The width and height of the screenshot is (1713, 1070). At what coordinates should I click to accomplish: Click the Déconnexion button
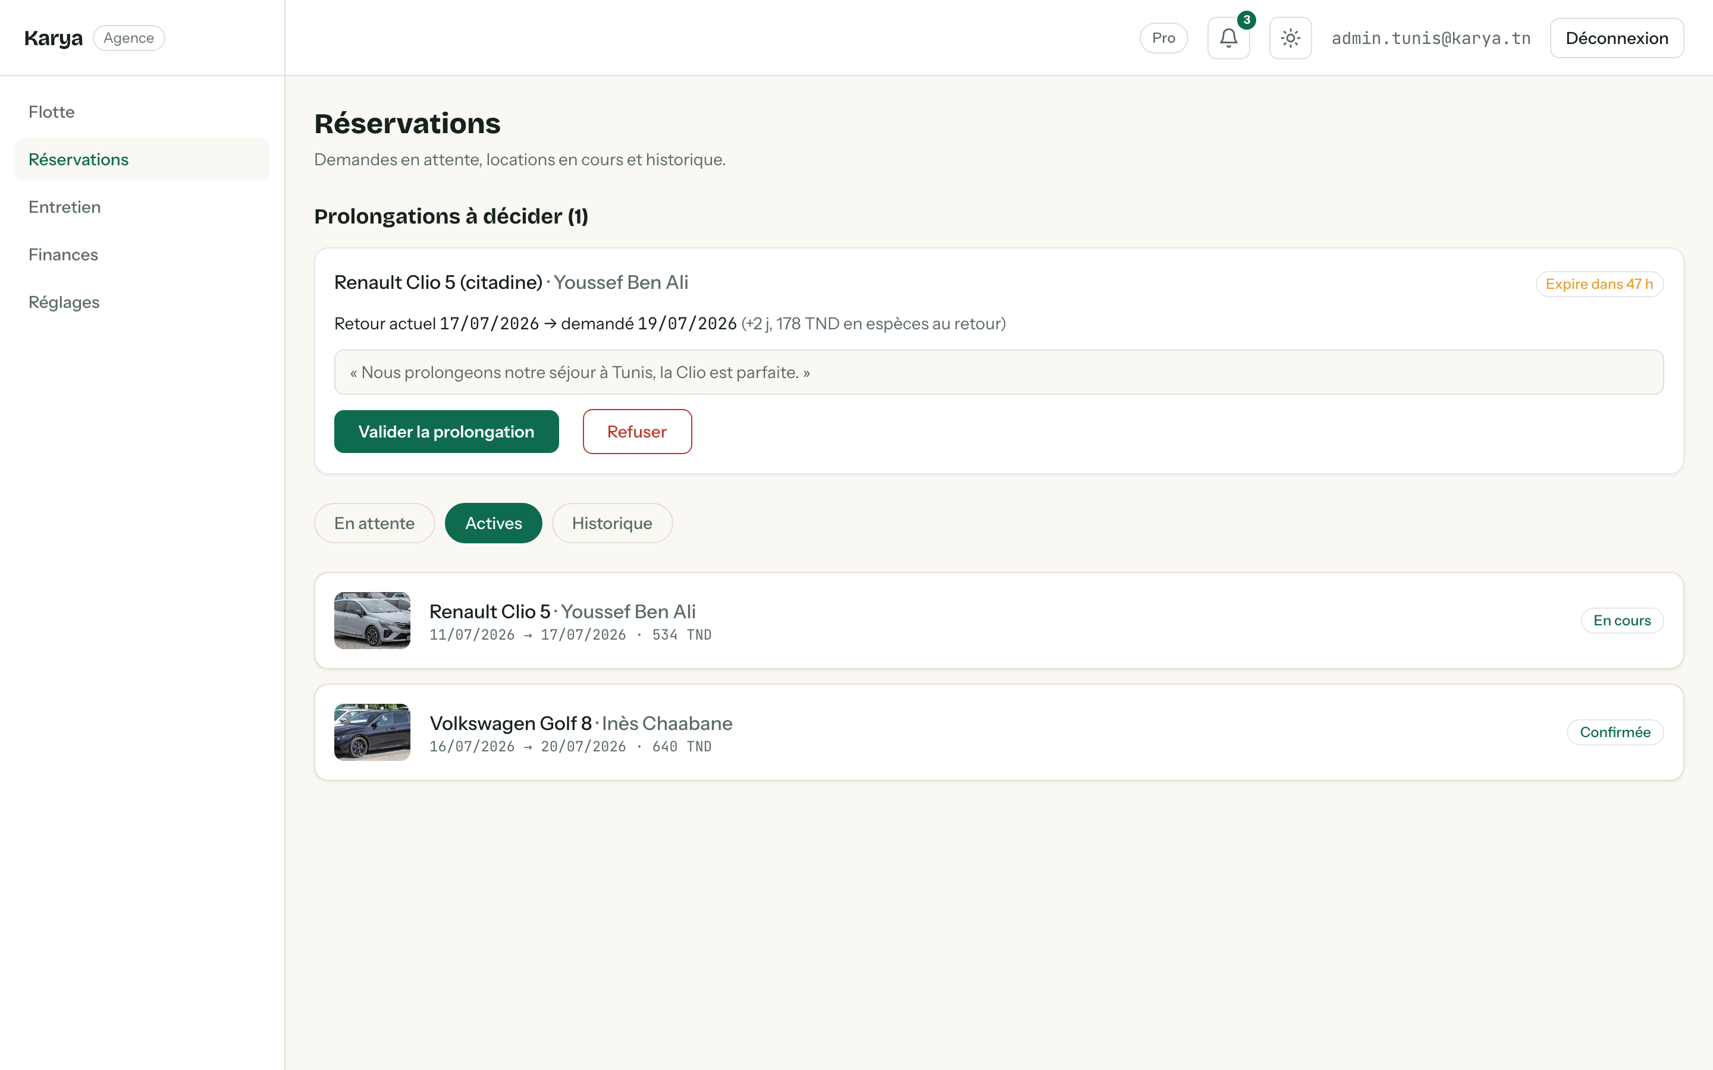click(1616, 38)
